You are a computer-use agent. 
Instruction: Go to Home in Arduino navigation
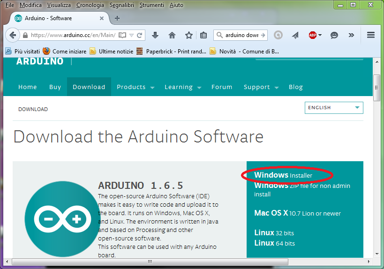[27, 87]
